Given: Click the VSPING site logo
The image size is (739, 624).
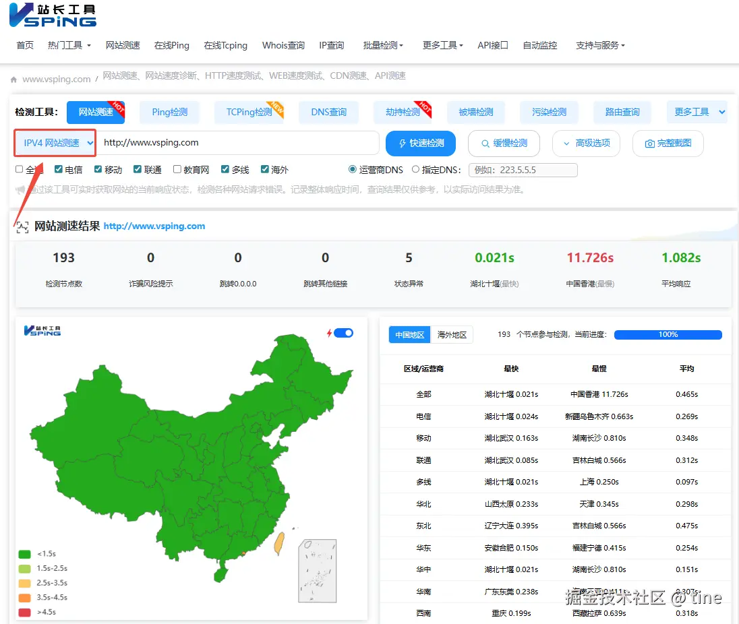Looking at the screenshot, I should coord(53,15).
